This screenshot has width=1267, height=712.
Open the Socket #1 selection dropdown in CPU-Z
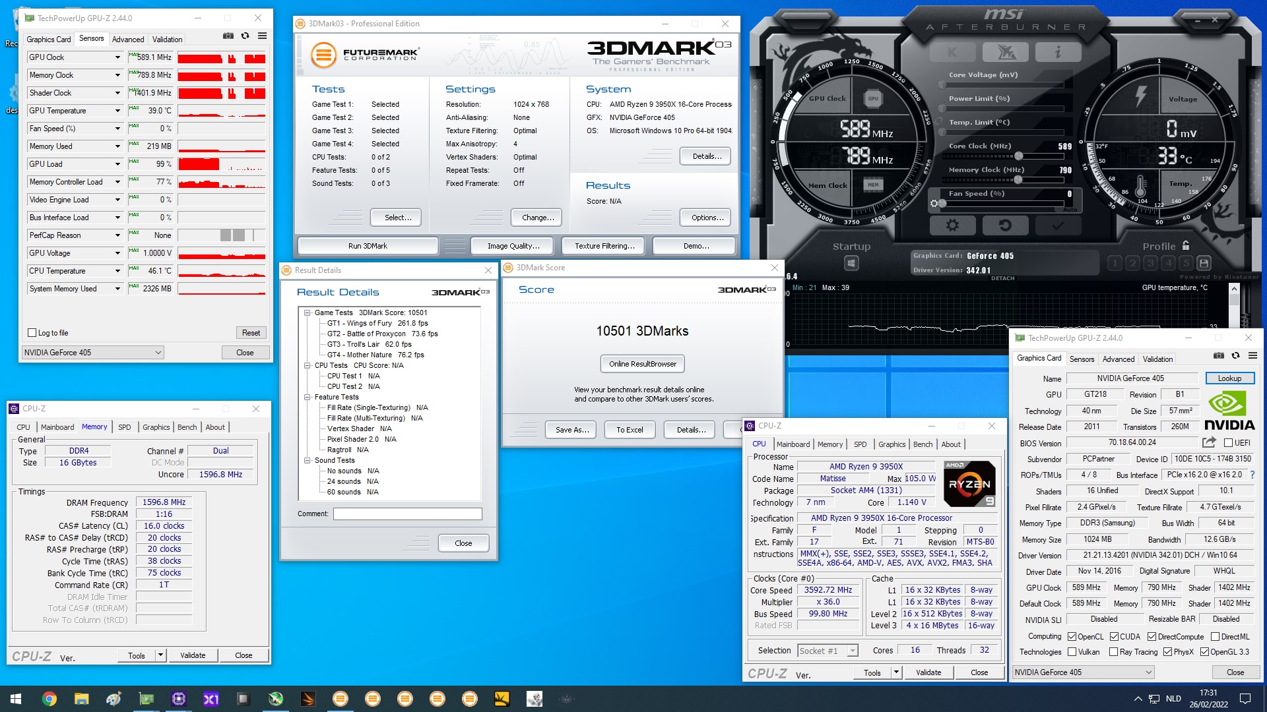pos(828,651)
